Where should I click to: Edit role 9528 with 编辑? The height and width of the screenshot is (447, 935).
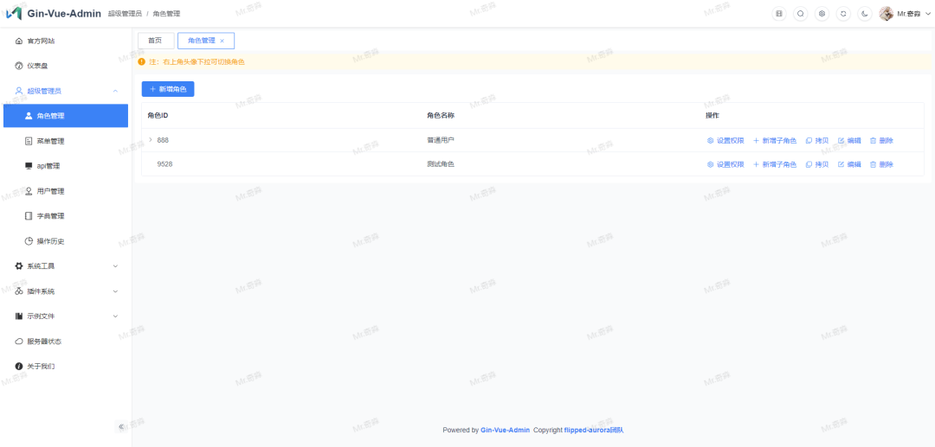click(849, 164)
